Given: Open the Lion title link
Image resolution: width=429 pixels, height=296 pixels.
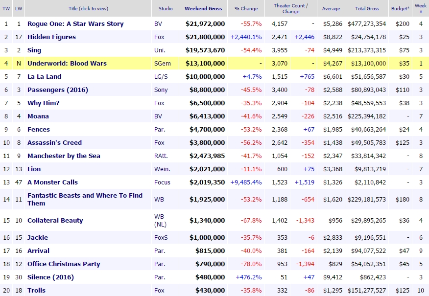Looking at the screenshot, I should [34, 169].
